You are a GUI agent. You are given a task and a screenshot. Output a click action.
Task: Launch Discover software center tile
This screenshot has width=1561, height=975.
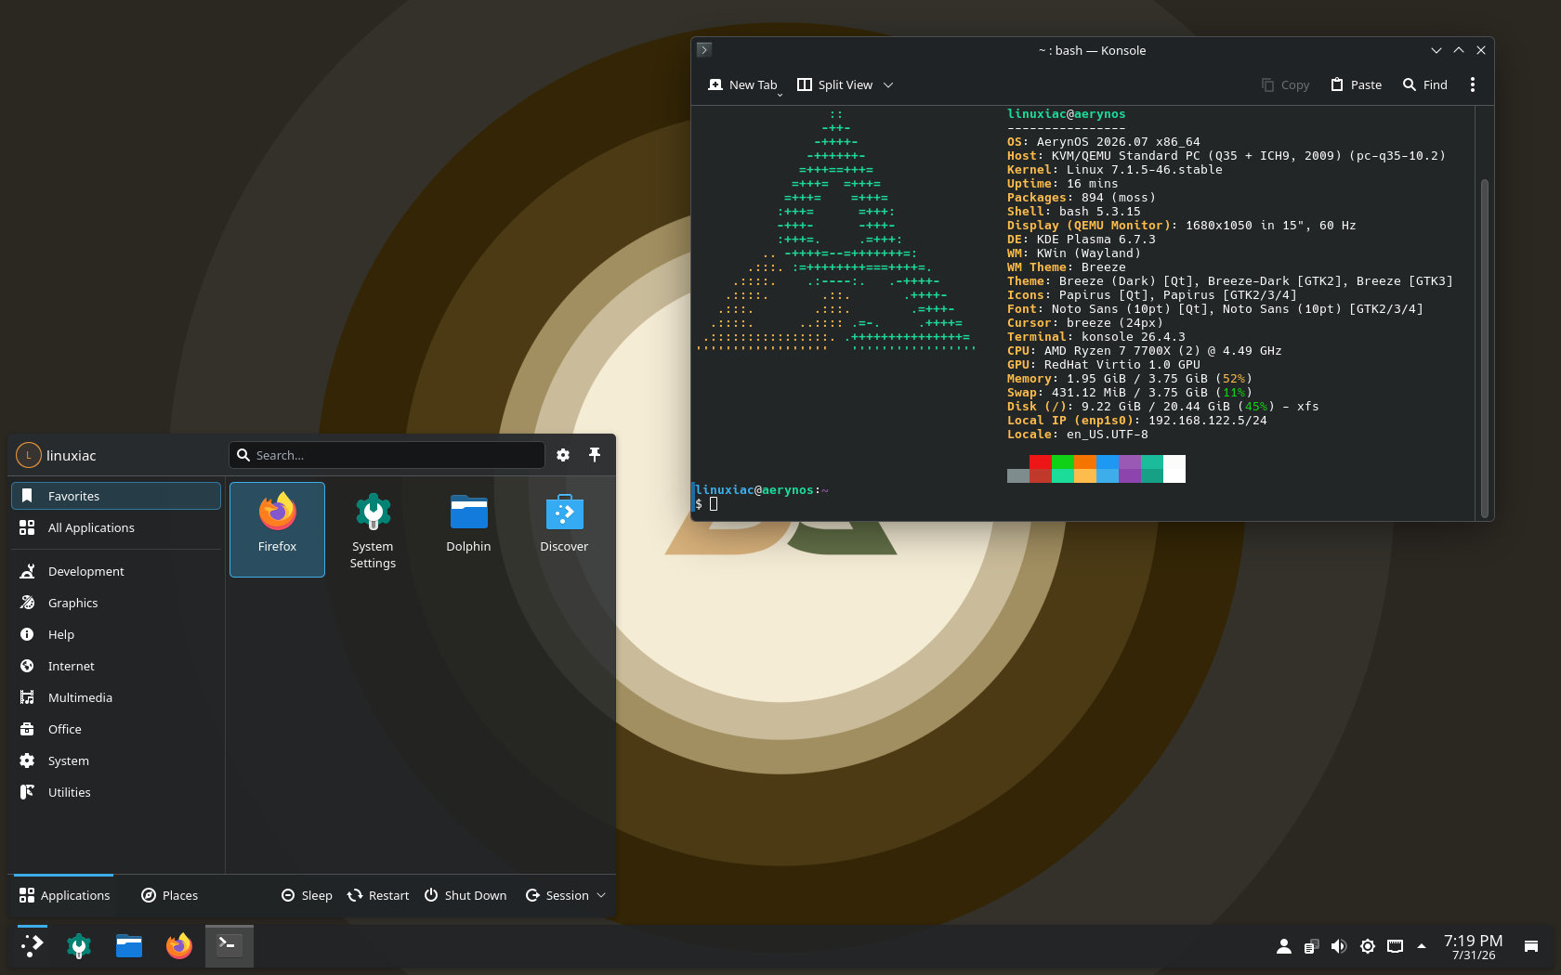point(564,529)
